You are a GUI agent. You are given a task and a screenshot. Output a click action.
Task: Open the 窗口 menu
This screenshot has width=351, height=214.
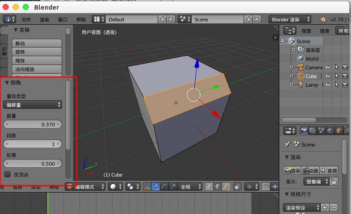(x=63, y=20)
